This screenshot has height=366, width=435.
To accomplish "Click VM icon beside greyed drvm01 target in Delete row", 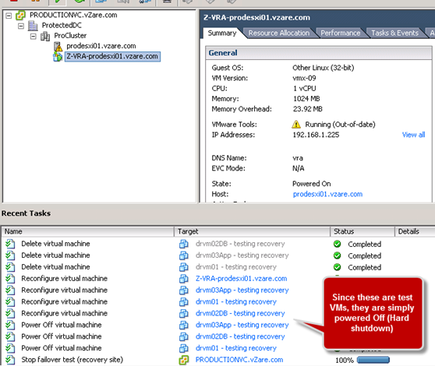I will (x=184, y=267).
